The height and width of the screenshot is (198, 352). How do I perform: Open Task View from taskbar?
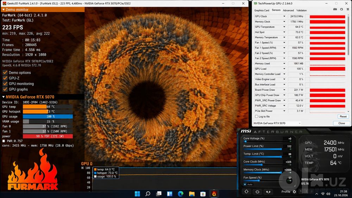(x=159, y=194)
